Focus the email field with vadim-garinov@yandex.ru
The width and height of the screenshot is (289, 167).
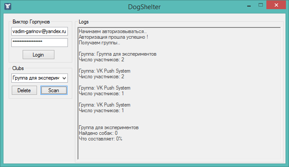point(40,31)
